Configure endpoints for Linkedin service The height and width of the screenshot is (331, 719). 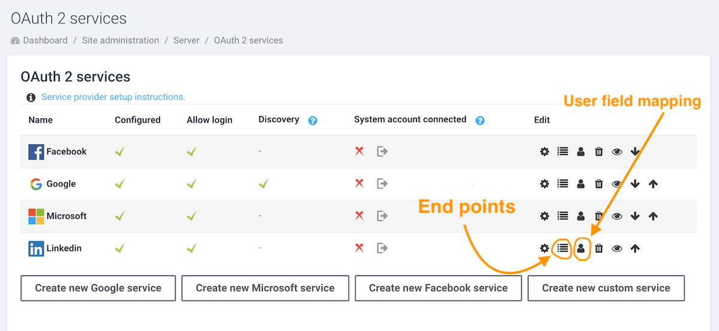(x=563, y=248)
